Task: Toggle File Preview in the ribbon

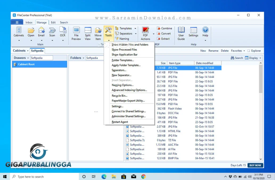Action: coord(76,30)
